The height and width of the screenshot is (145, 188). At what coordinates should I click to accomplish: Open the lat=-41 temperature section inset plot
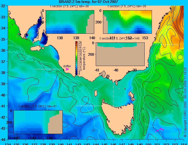(x=38, y=122)
